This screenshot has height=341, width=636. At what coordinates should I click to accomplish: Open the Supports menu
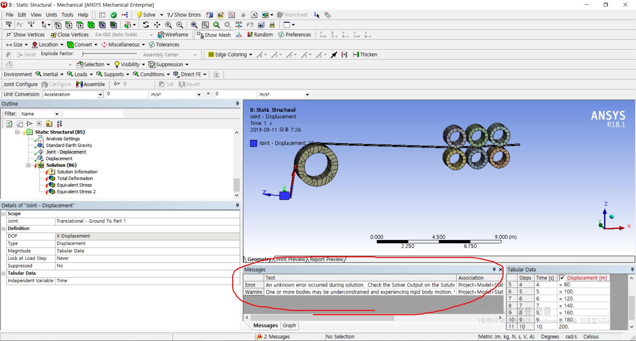tap(113, 74)
